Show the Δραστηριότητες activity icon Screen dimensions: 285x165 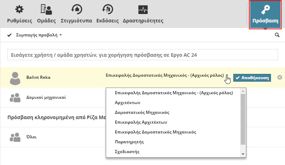pos(143,10)
